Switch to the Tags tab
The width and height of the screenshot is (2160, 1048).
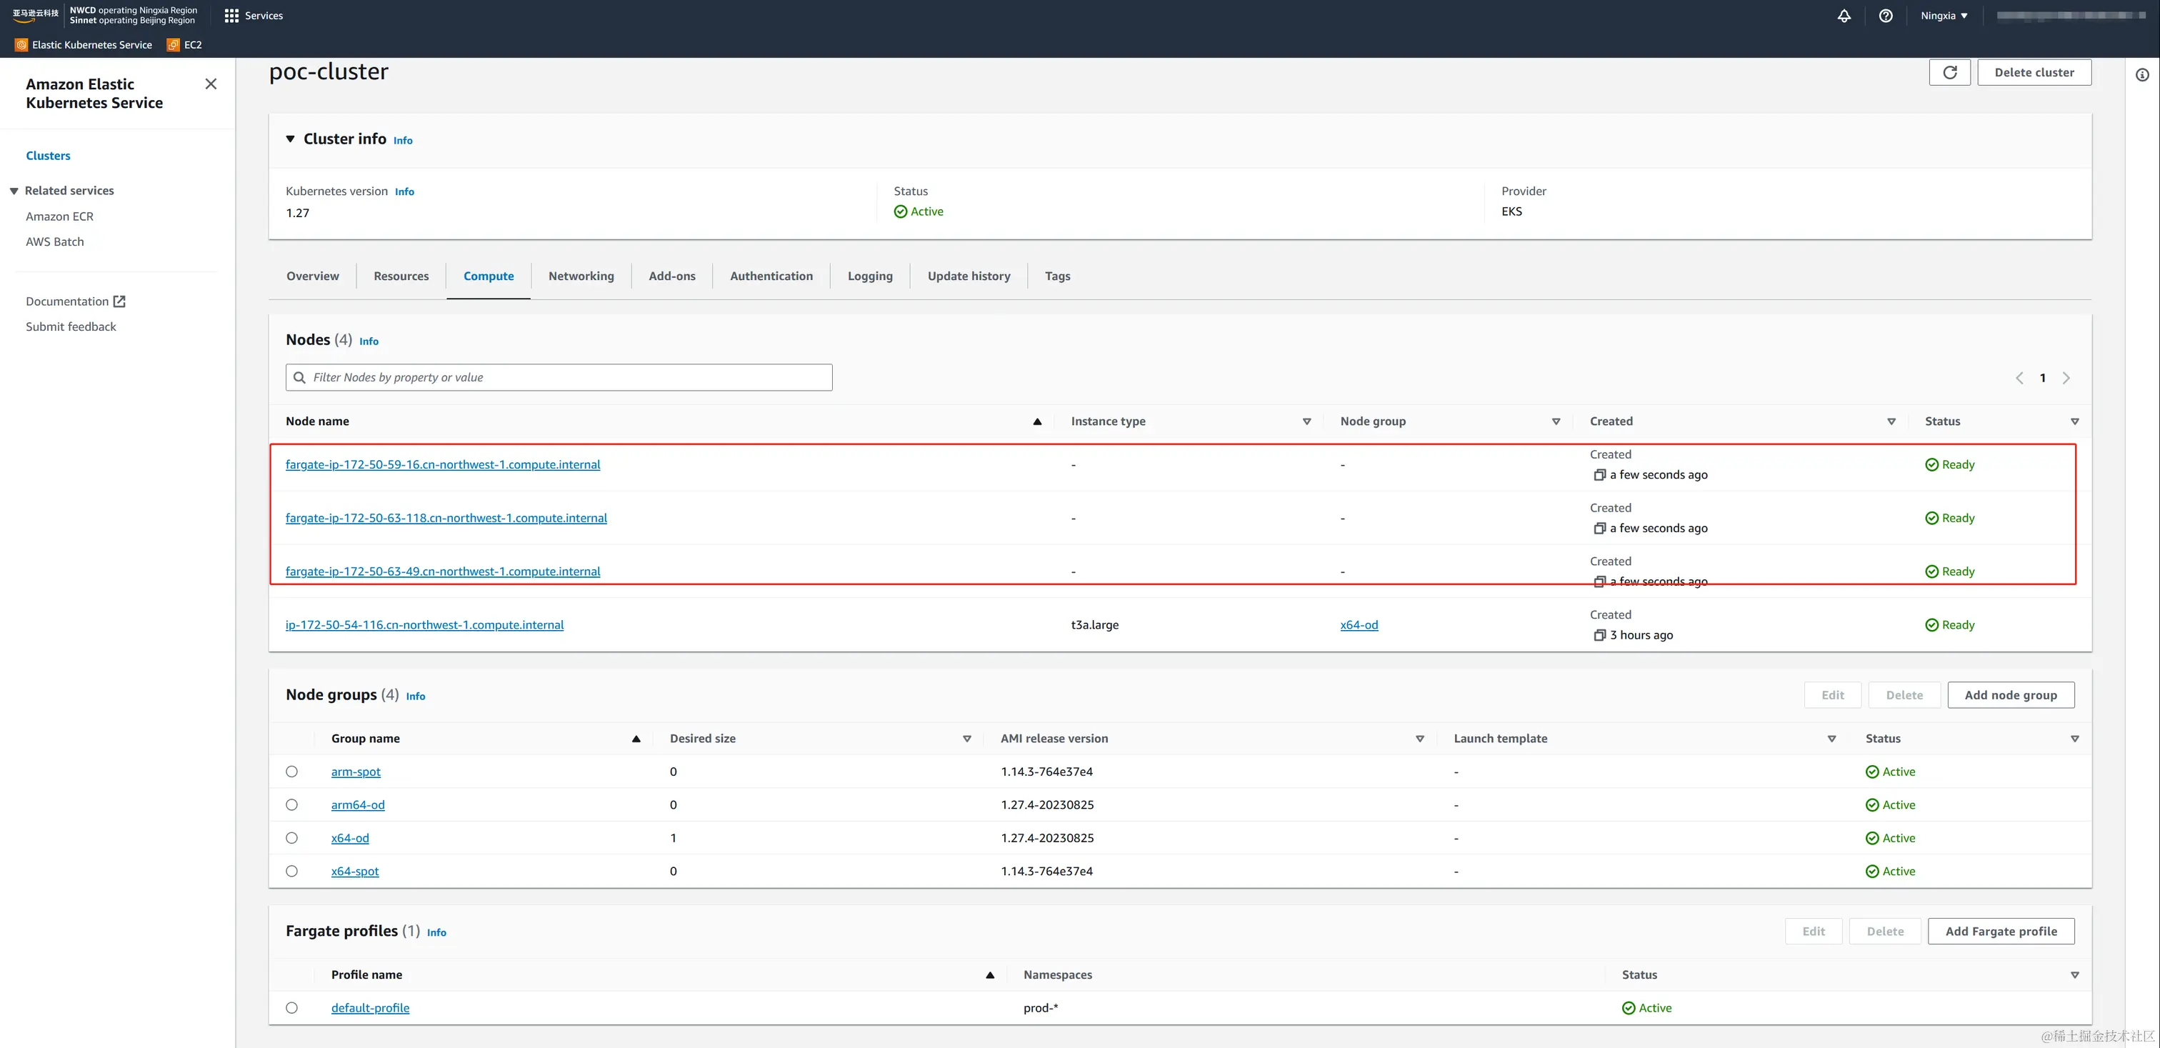1057,276
